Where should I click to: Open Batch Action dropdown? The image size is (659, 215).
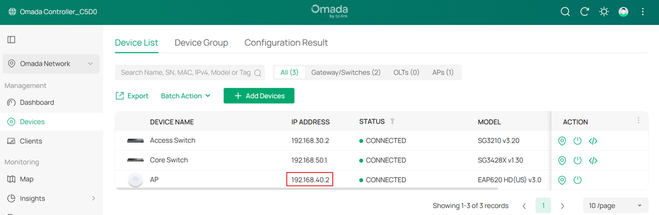tap(185, 96)
